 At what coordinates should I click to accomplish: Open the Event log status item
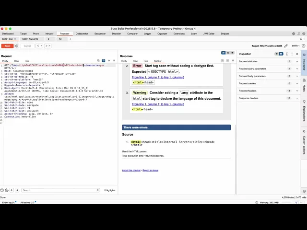(x=8, y=202)
